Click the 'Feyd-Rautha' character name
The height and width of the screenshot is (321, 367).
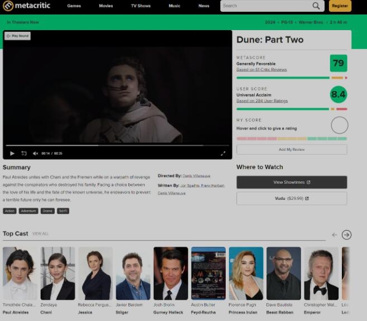click(203, 312)
